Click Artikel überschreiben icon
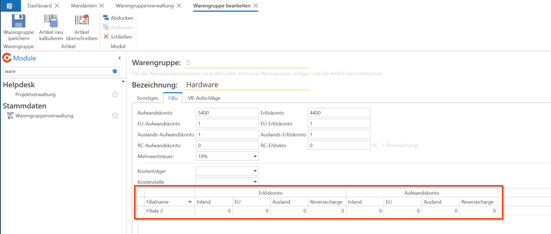 (82, 20)
